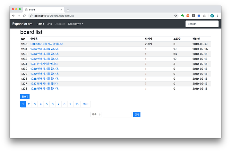Expand the Dropdown navbar menu
231x152 pixels.
tap(76, 24)
